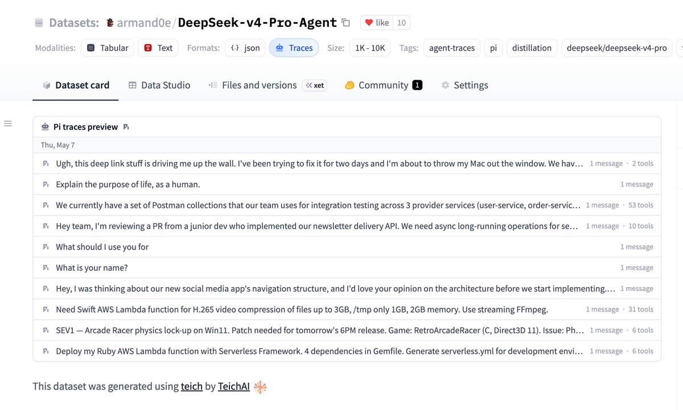The width and height of the screenshot is (683, 410).
Task: Click Pi icon on 'What is your name?' row
Action: pos(46,267)
